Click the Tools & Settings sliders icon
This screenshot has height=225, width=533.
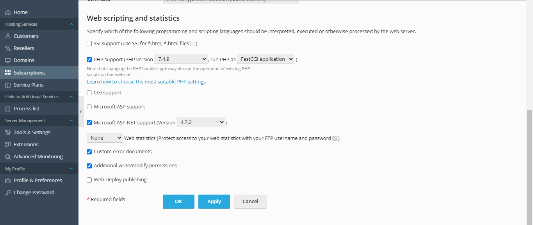(x=8, y=133)
